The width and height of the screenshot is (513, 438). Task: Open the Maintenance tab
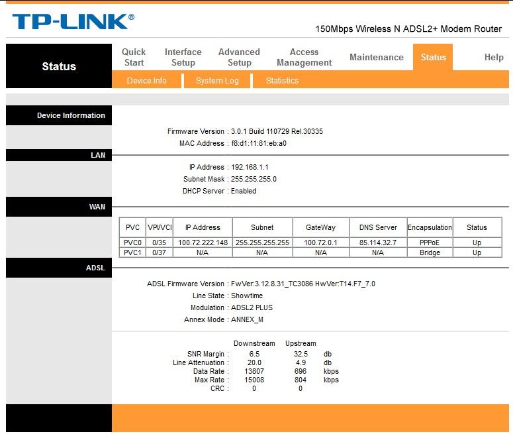point(377,58)
